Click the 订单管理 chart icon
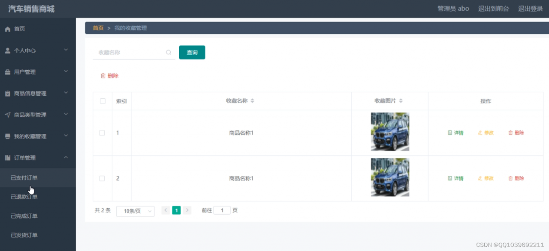This screenshot has height=251, width=549. [x=7, y=157]
